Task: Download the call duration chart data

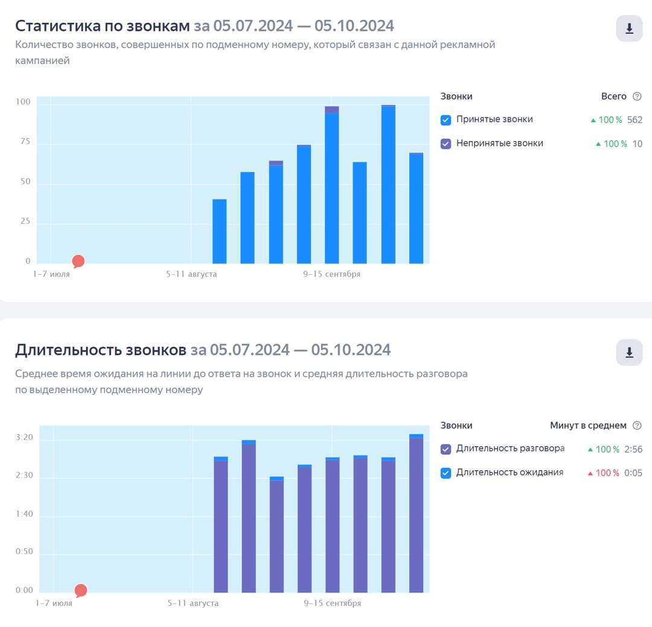Action: point(629,353)
